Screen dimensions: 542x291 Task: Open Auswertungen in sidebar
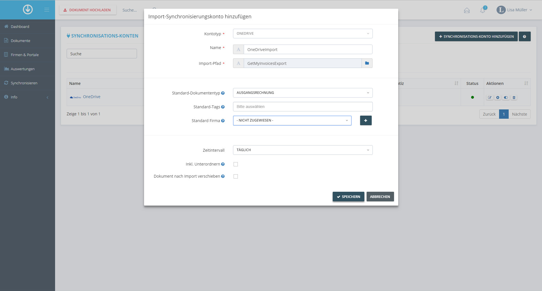tap(27, 69)
